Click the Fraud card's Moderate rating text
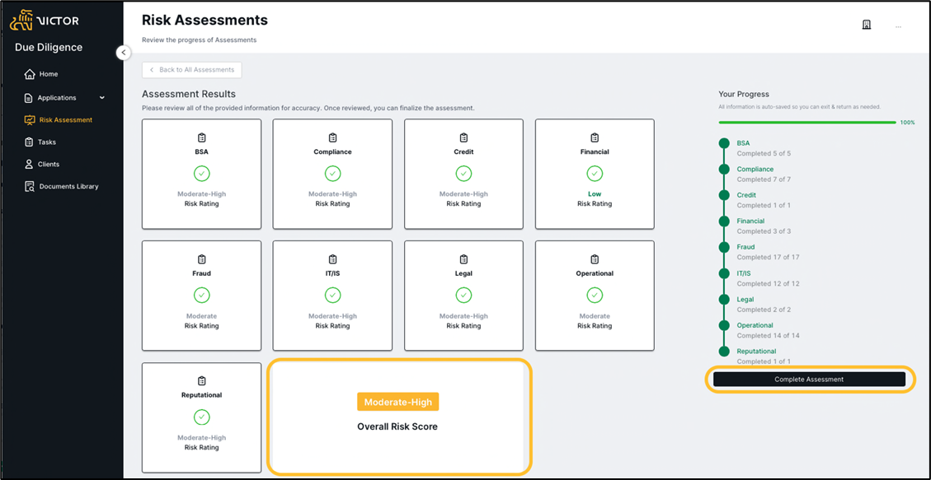 202,316
